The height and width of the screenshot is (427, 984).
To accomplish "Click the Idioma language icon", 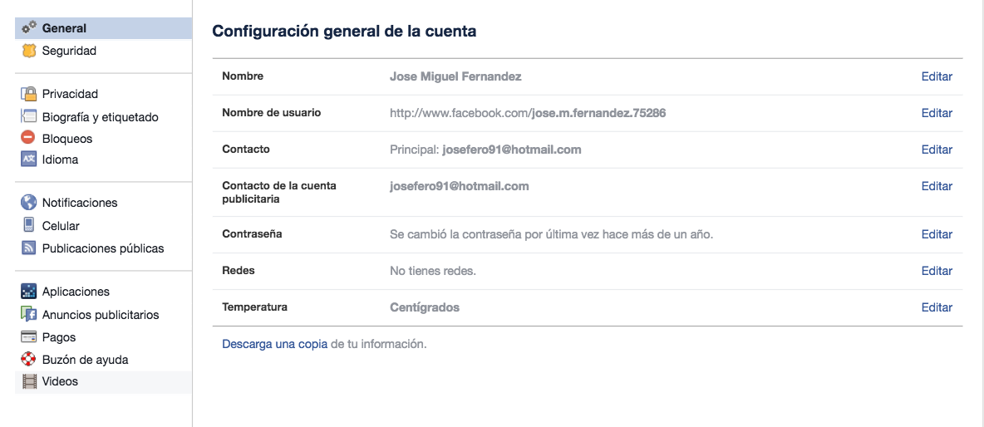I will (x=29, y=160).
